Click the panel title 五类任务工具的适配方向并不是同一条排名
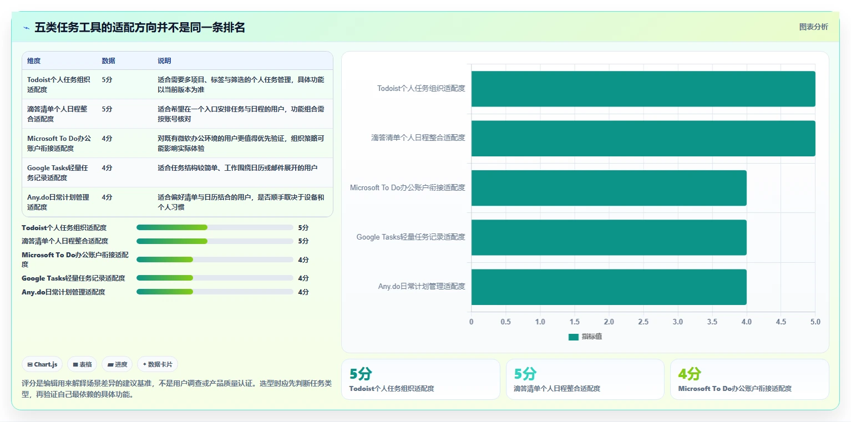 point(140,27)
